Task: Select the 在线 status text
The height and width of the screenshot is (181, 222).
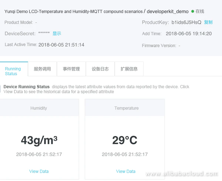Action: (200, 11)
